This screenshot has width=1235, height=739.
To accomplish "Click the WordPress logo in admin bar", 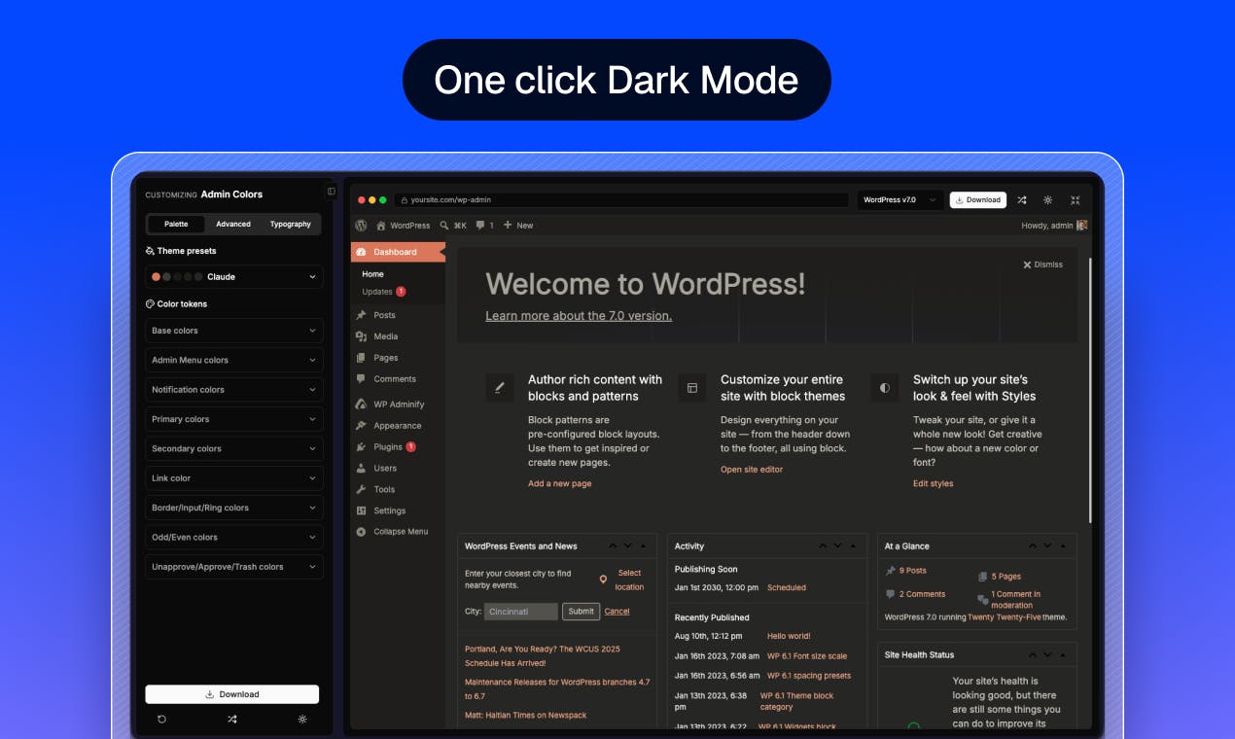I will 361,225.
